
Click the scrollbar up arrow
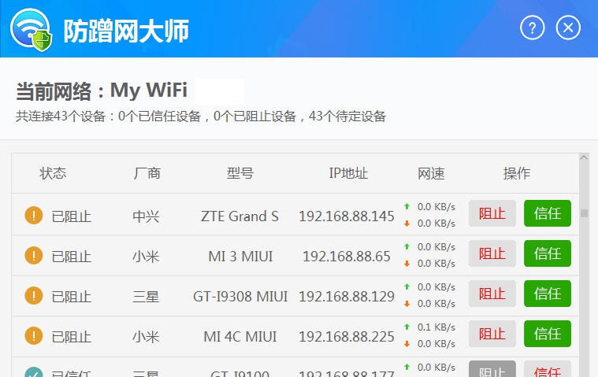[x=584, y=157]
